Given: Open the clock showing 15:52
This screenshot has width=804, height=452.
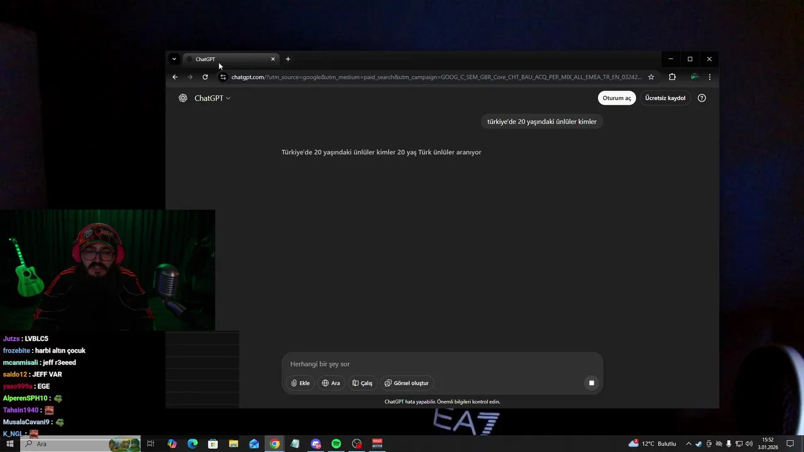Looking at the screenshot, I should 768,444.
